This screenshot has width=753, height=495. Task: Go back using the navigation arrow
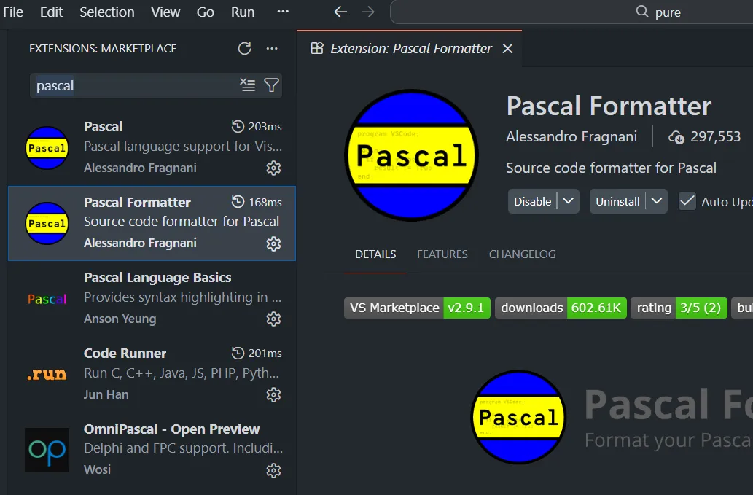340,12
